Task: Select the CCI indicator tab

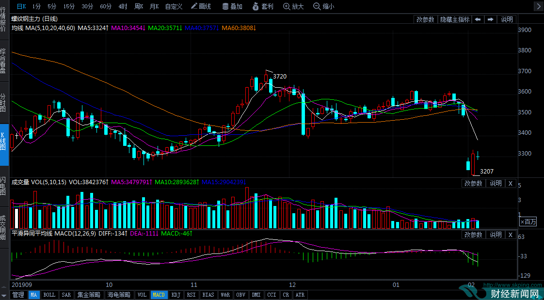Action: [x=272, y=295]
